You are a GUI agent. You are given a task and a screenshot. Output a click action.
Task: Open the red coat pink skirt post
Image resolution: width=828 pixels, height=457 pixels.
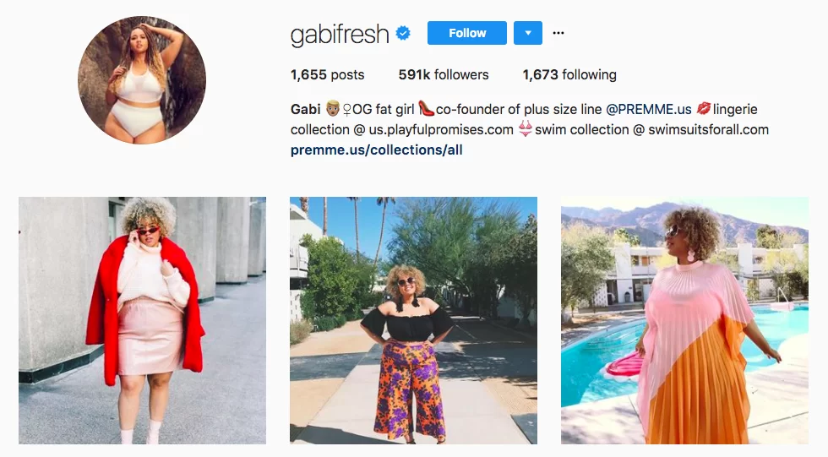[x=143, y=320]
